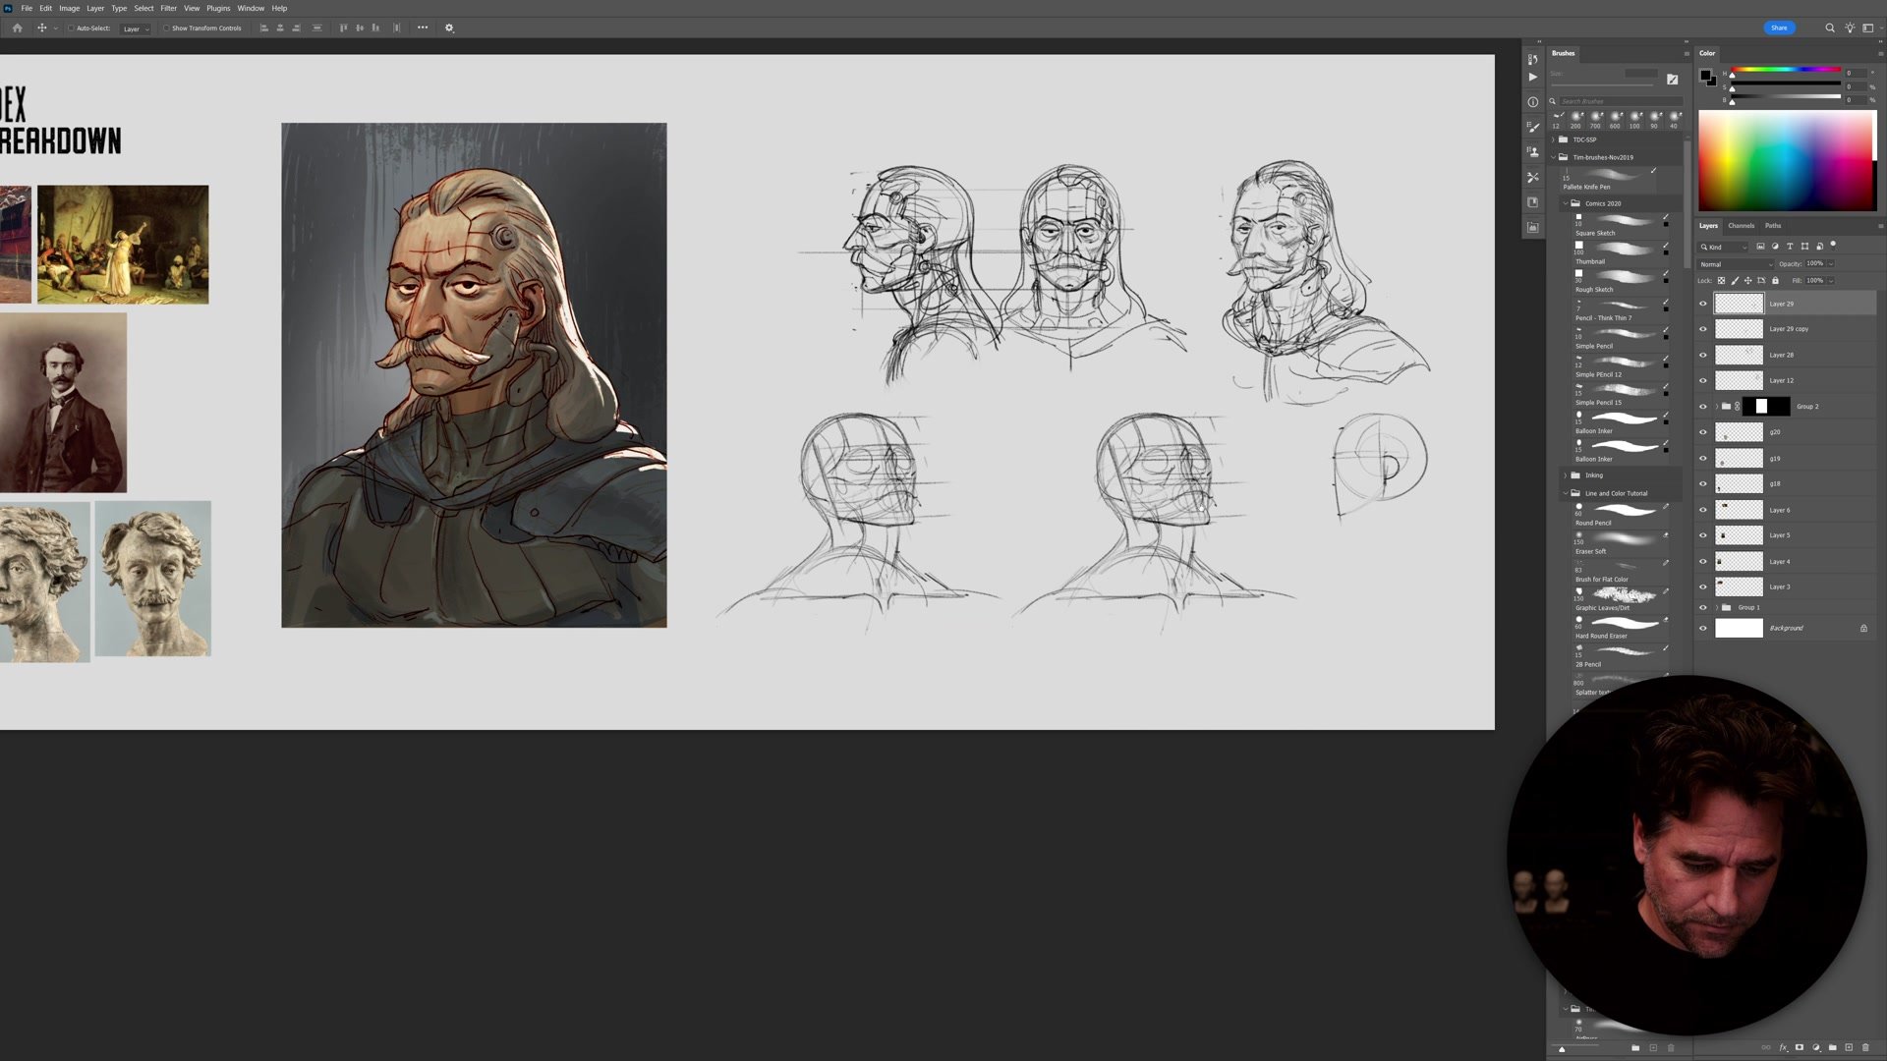
Task: Adjust the Hue slider in Color panel
Action: (1786, 72)
